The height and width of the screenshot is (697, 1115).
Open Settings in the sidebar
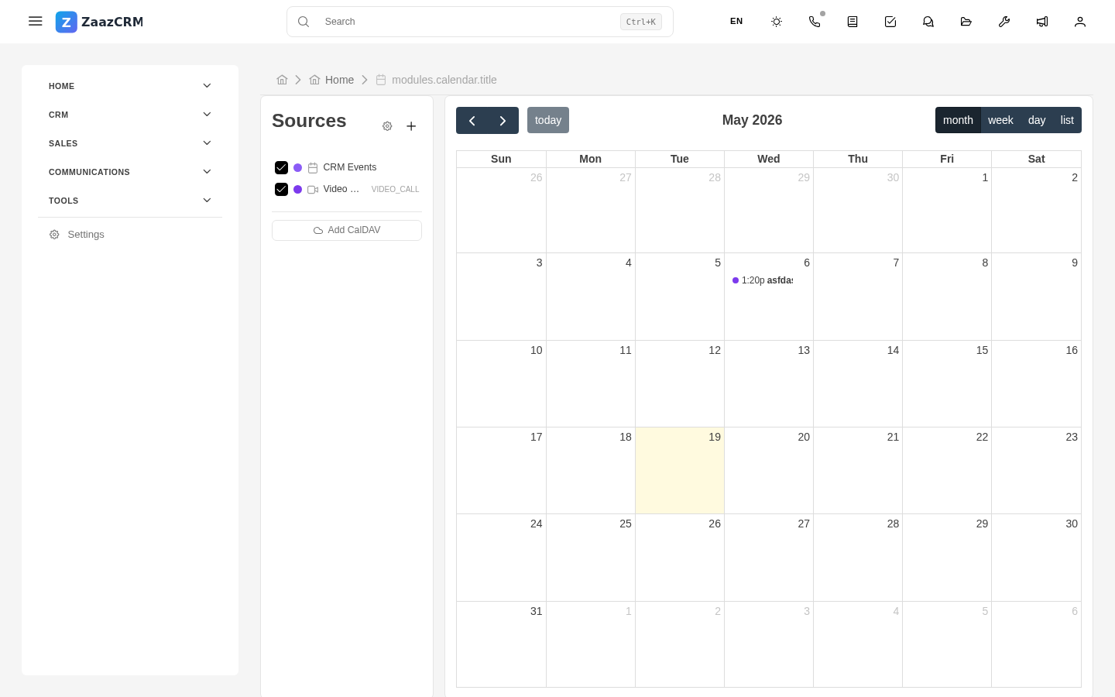tap(130, 235)
